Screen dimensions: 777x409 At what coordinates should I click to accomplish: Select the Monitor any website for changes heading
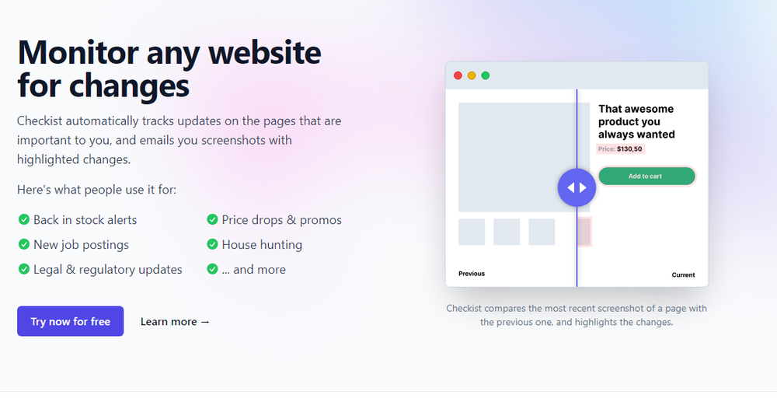coord(169,68)
